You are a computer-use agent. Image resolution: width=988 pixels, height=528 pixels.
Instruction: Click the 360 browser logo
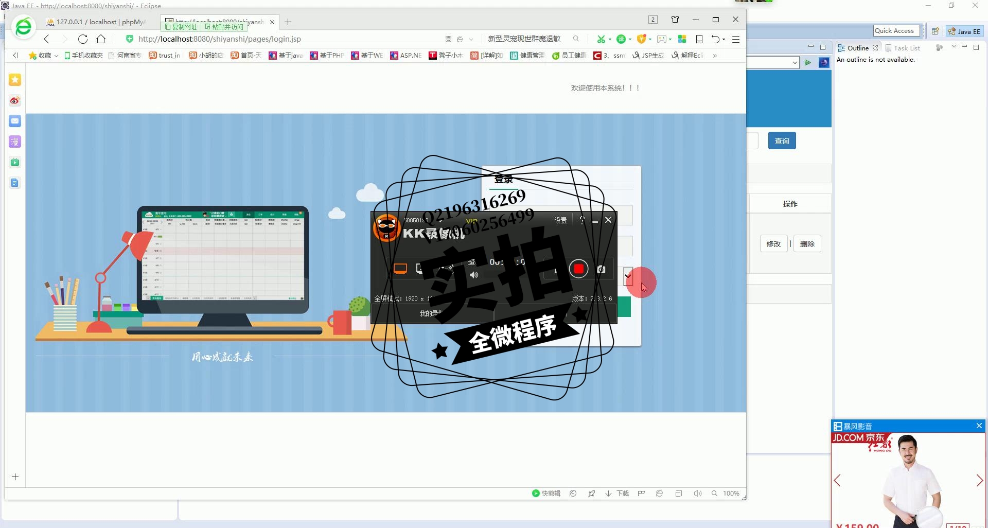24,27
